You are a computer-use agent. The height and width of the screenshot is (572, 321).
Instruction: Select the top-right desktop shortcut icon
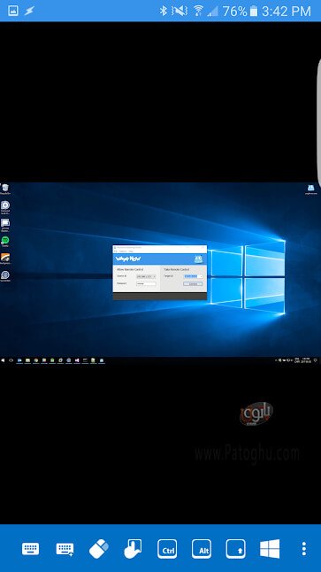click(310, 189)
